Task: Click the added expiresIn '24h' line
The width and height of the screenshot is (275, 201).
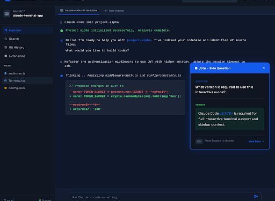Action: [x=85, y=109]
